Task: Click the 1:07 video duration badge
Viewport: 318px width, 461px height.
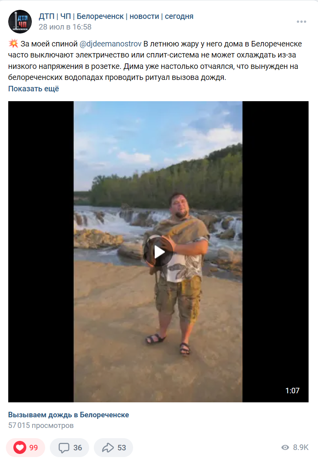Action: click(x=292, y=391)
